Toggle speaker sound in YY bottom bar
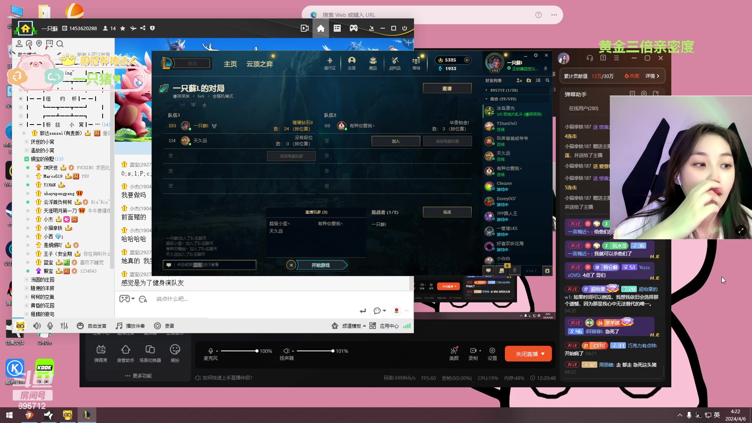Screen dimensions: 752x423 coord(37,326)
